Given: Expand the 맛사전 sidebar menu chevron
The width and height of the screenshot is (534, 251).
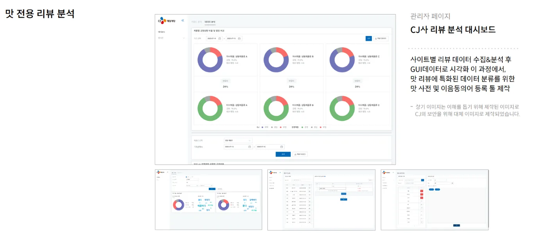Looking at the screenshot, I should (183, 38).
